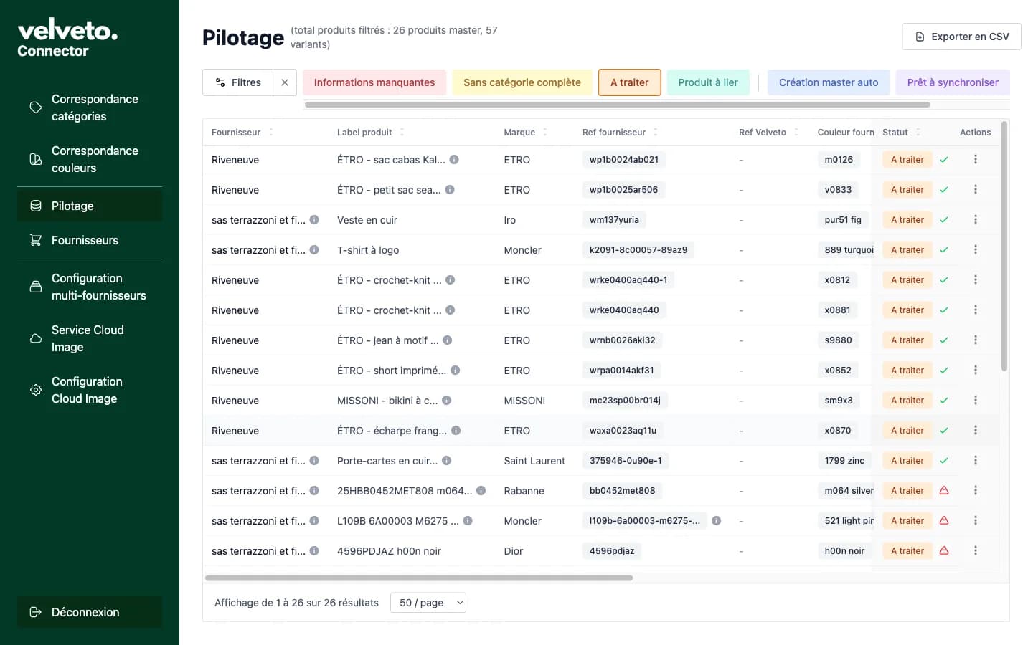Click vertical scrollbar of the table

(1004, 246)
